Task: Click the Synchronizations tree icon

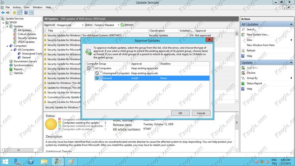Action: coord(11,65)
